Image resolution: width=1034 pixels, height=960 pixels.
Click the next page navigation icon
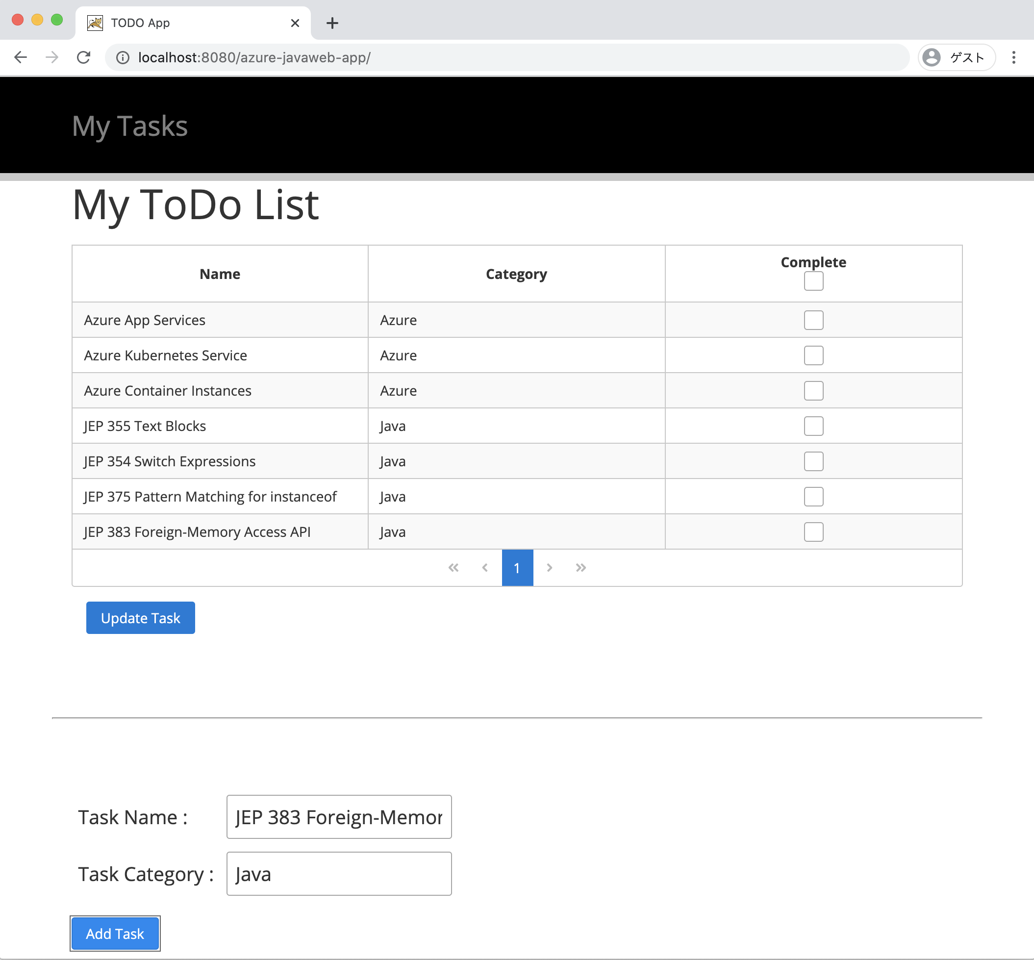[549, 568]
